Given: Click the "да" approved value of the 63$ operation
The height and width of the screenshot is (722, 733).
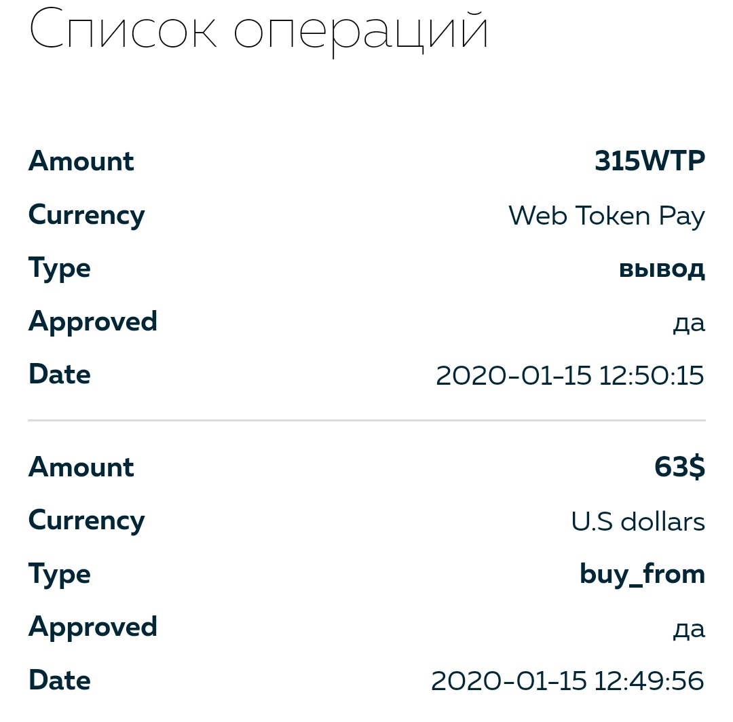Looking at the screenshot, I should coord(689,629).
